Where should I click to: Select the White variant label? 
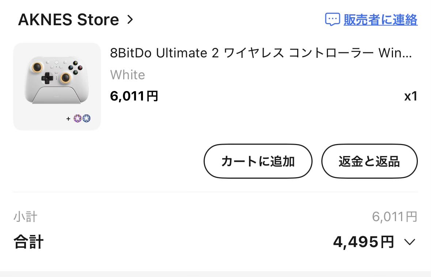click(128, 75)
